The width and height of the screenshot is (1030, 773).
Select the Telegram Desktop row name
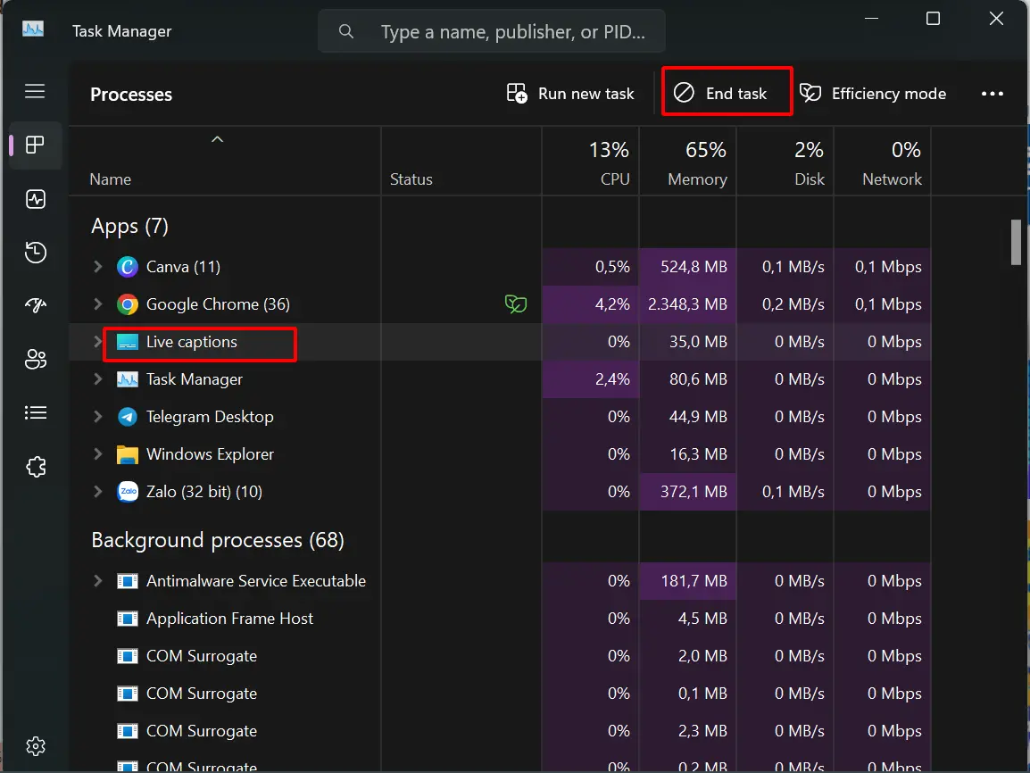(x=210, y=416)
